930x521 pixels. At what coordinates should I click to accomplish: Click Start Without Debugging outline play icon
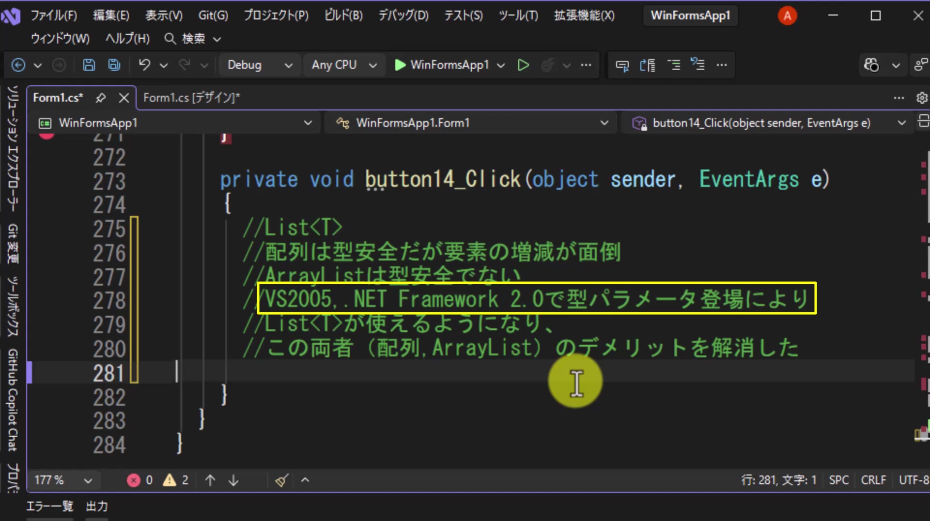pos(523,65)
